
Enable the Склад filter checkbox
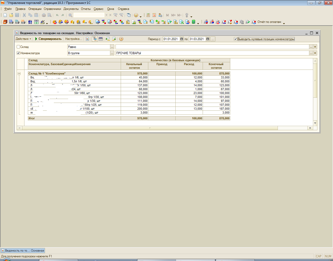pos(18,47)
